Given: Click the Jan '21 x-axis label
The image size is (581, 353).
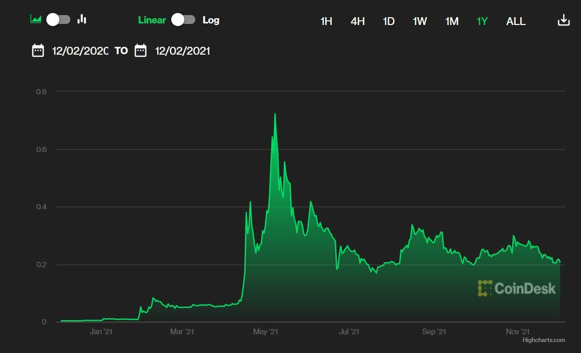Looking at the screenshot, I should pyautogui.click(x=101, y=332).
